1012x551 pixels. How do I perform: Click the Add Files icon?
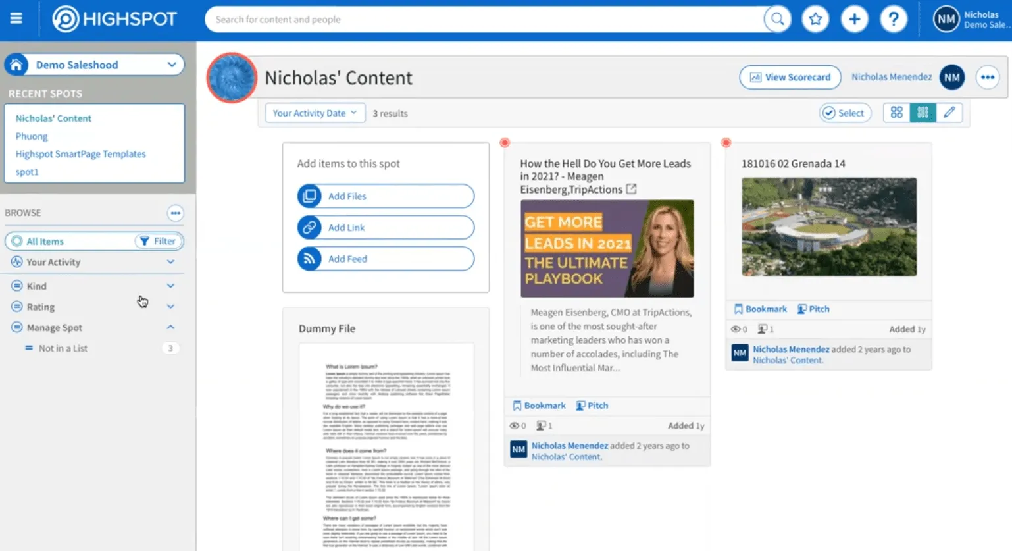[x=309, y=196]
